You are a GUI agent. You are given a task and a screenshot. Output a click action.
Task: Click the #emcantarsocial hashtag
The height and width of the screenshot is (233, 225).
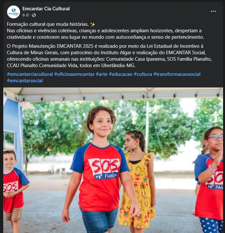(x=25, y=81)
